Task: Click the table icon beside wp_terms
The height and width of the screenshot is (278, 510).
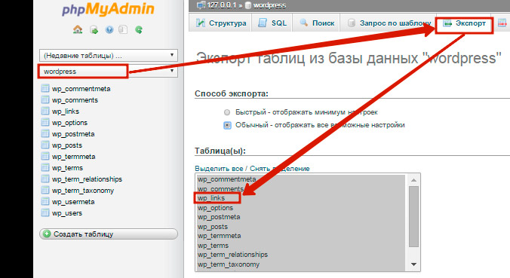Action: [x=45, y=167]
